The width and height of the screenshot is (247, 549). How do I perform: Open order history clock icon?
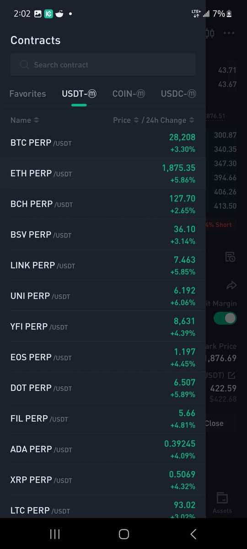coord(230,257)
